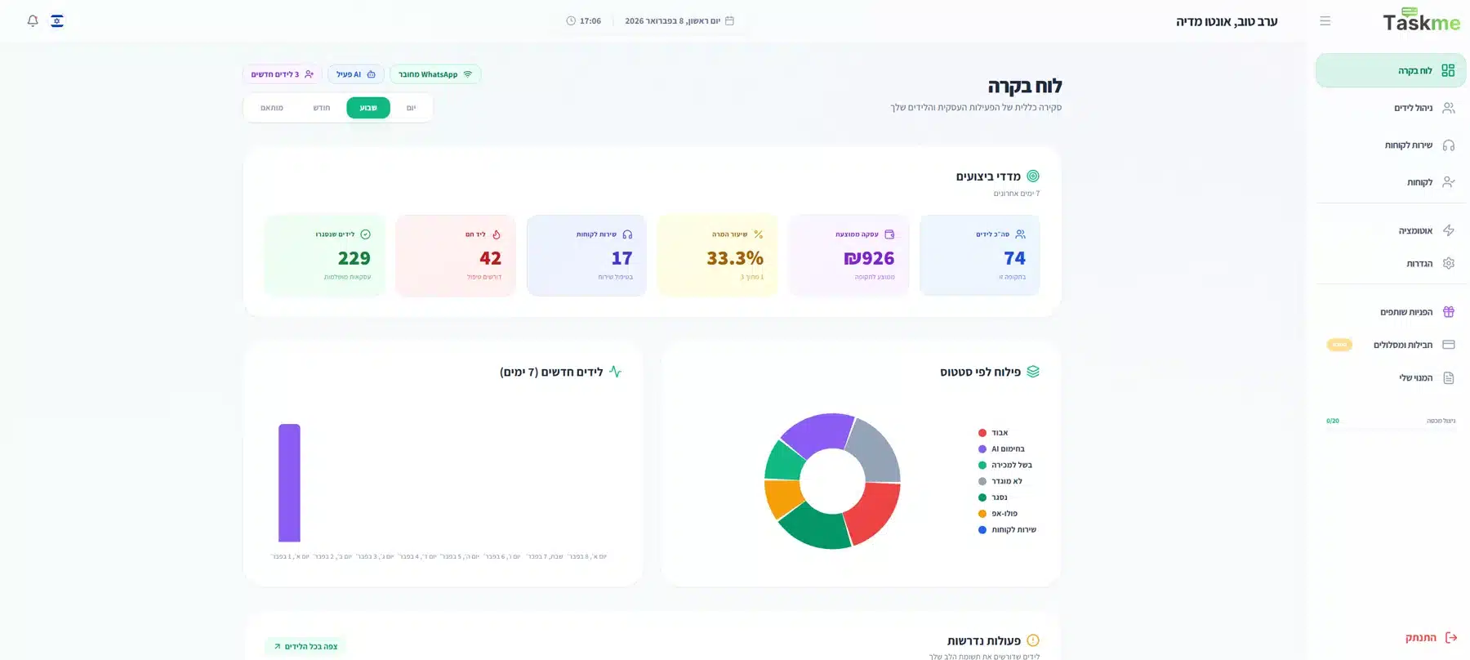Collapse sidebar with the hamburger menu icon

(x=1325, y=21)
